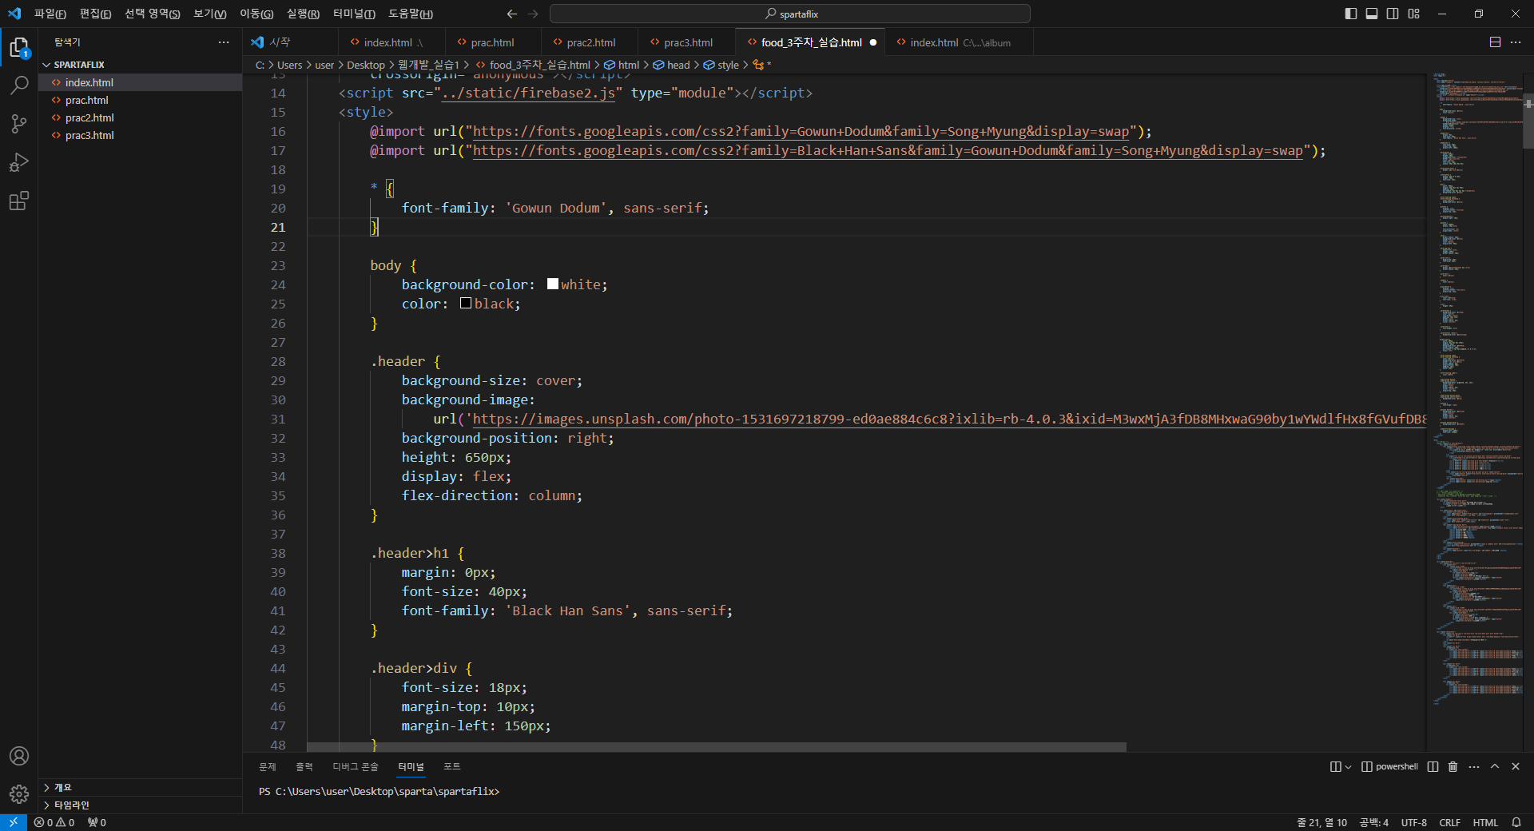Open the 파일 menu

[x=50, y=14]
